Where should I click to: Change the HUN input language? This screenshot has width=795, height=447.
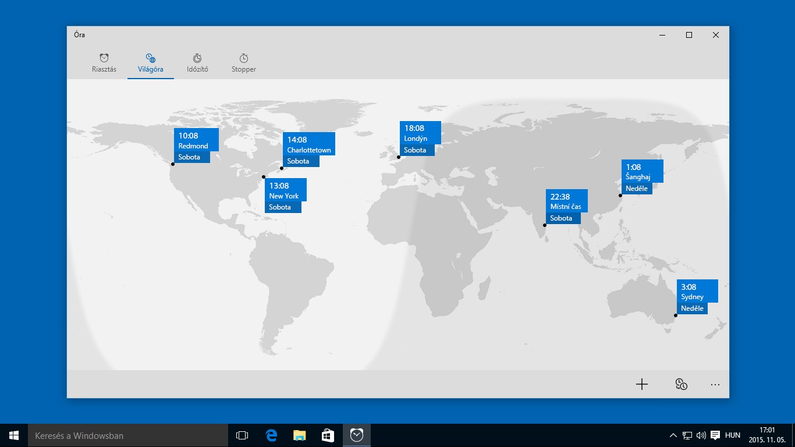pos(733,435)
